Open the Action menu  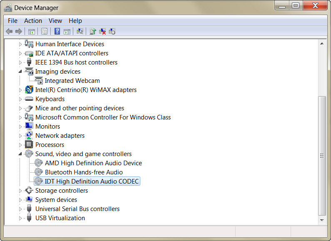pyautogui.click(x=33, y=21)
